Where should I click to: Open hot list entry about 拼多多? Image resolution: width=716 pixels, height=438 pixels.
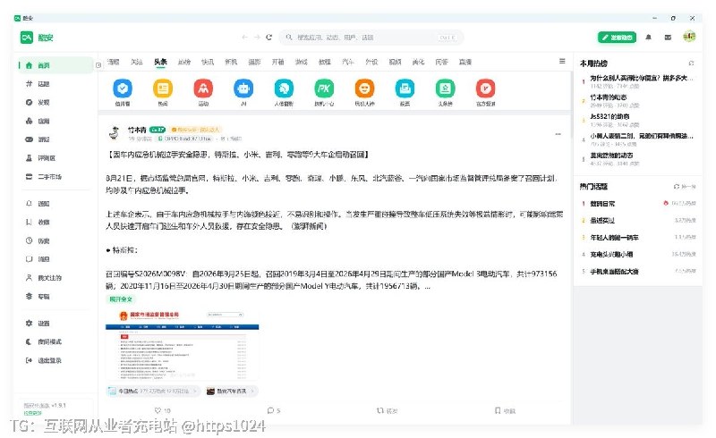point(638,81)
